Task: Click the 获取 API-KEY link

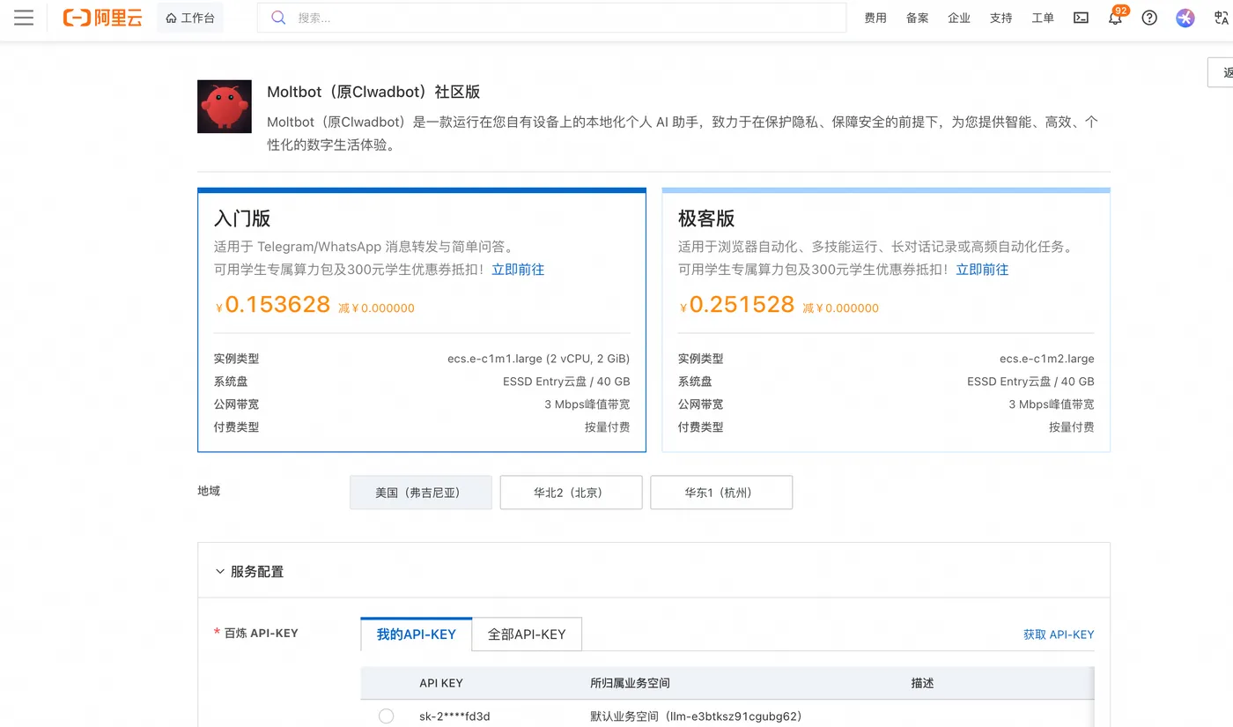Action: point(1059,634)
